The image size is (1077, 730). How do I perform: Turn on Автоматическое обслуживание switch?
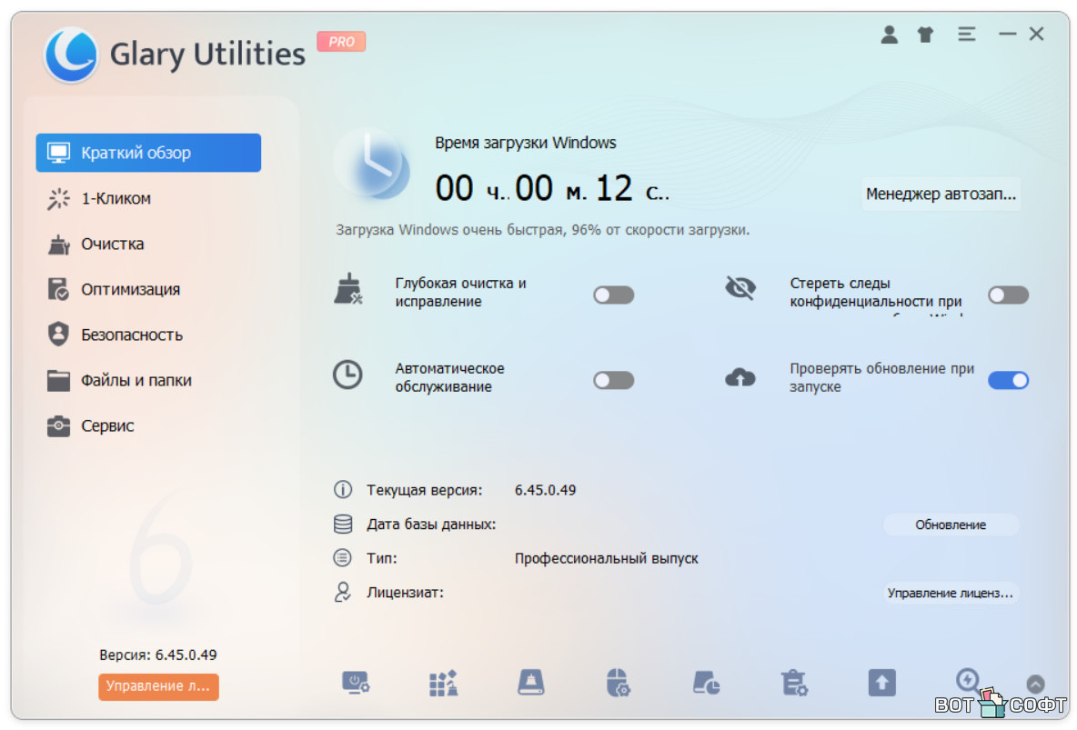(x=613, y=380)
